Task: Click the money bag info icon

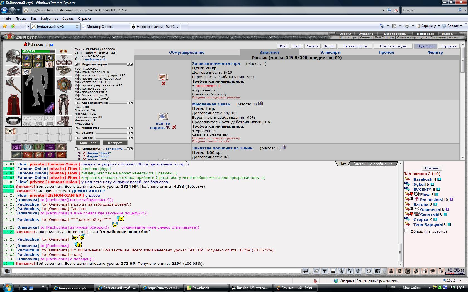Action: [x=391, y=271]
